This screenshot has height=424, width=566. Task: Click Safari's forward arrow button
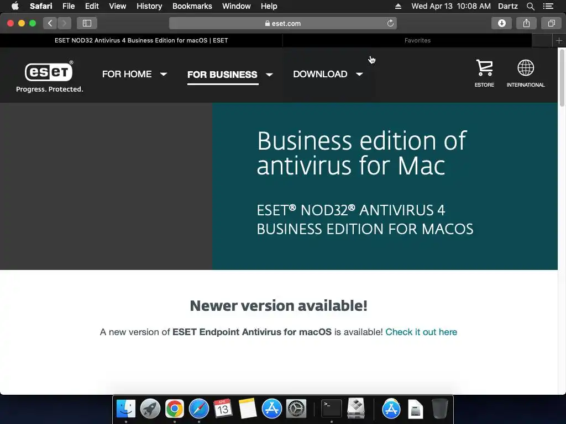pos(64,23)
